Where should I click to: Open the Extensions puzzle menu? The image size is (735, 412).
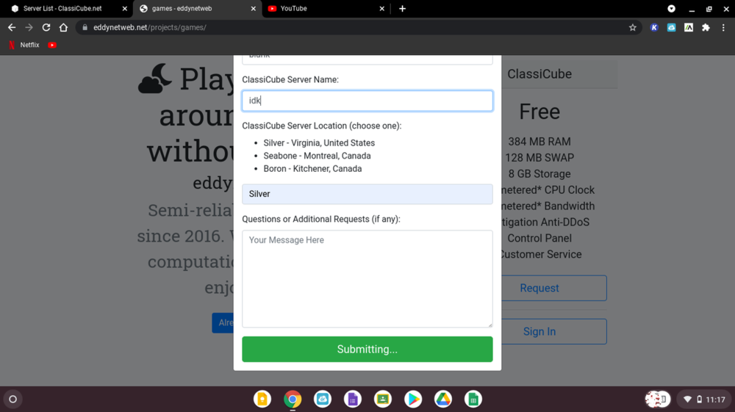pyautogui.click(x=706, y=28)
